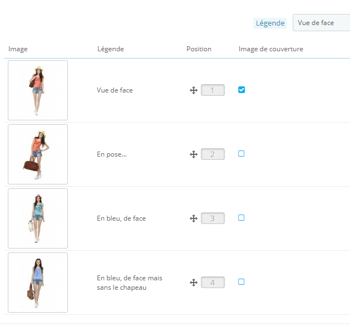Open the En bleu, de face thumbnail
The image size is (350, 326).
(x=38, y=218)
